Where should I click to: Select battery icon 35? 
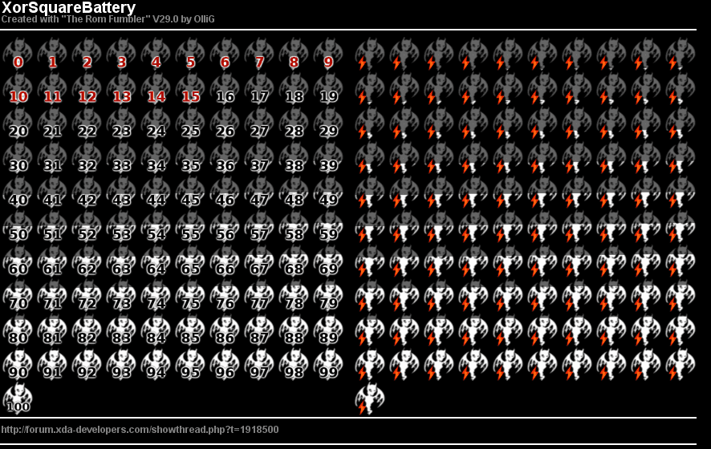tap(190, 158)
